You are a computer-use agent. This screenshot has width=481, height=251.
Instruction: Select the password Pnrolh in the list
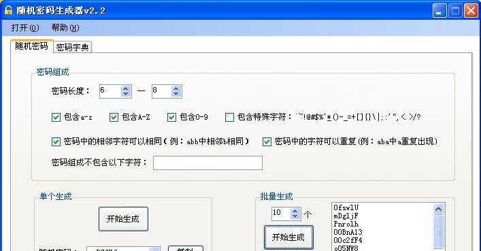[x=346, y=224]
